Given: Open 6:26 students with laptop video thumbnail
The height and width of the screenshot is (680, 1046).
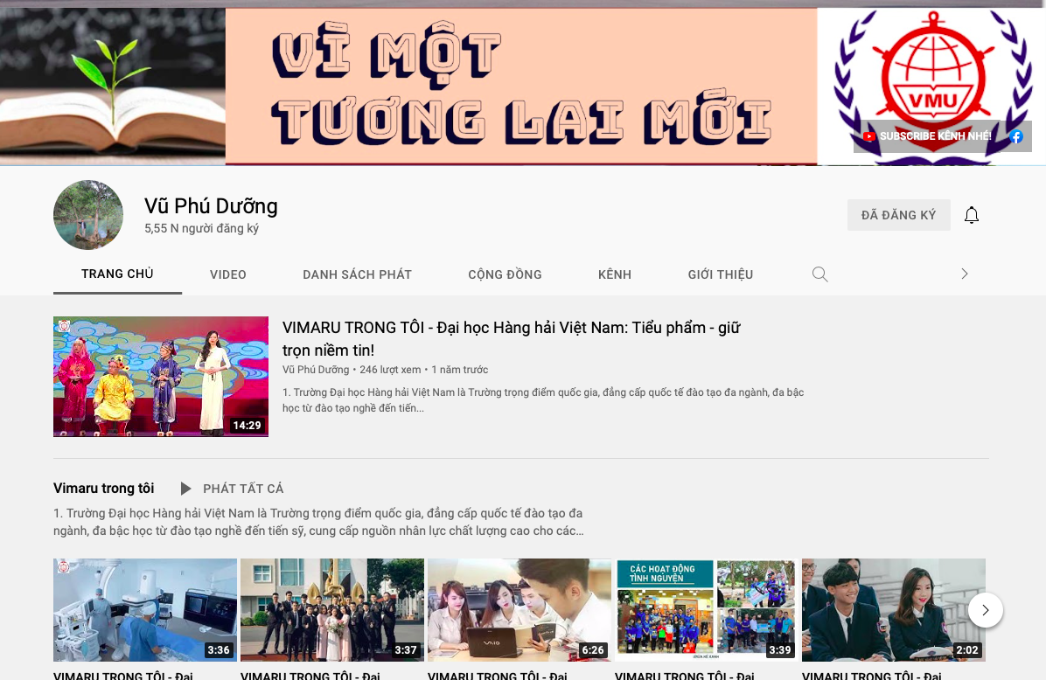Looking at the screenshot, I should [x=519, y=610].
